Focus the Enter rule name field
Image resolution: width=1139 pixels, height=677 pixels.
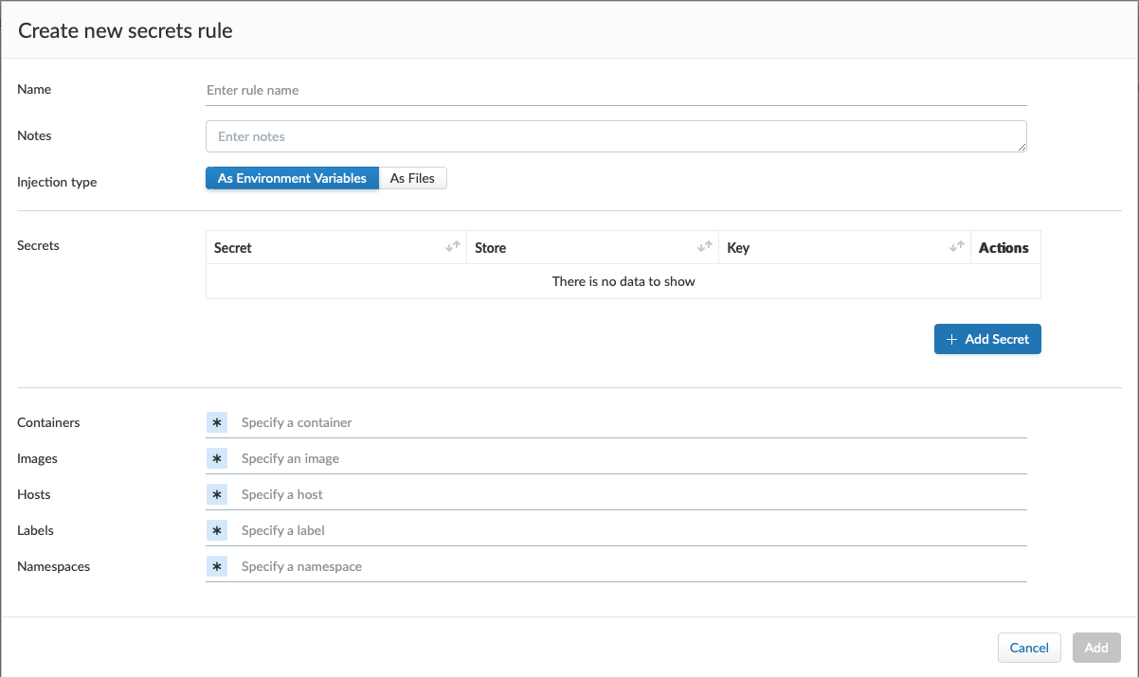click(616, 91)
